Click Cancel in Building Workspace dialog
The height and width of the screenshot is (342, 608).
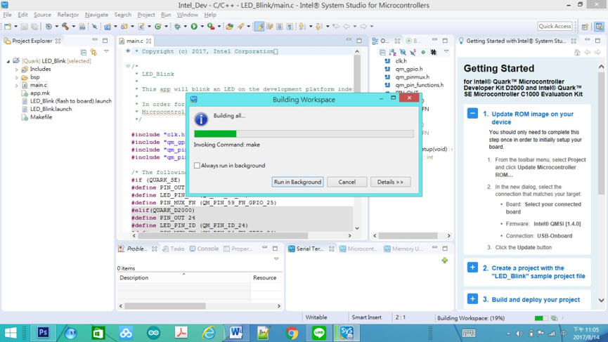coord(347,182)
